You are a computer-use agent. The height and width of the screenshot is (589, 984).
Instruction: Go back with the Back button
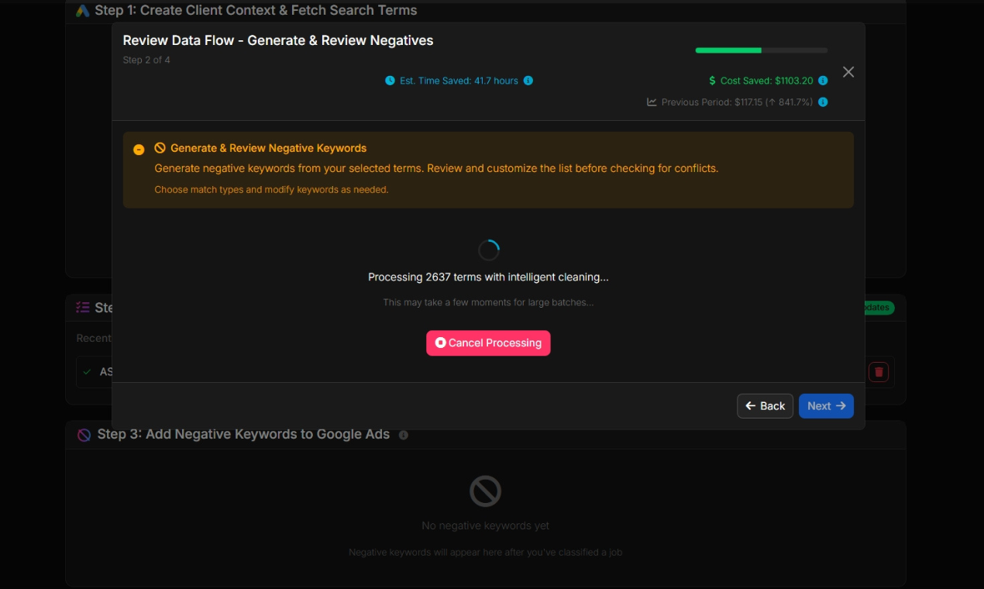click(765, 406)
